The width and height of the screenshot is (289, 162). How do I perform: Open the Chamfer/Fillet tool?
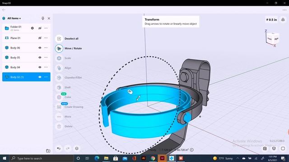[x=59, y=78]
